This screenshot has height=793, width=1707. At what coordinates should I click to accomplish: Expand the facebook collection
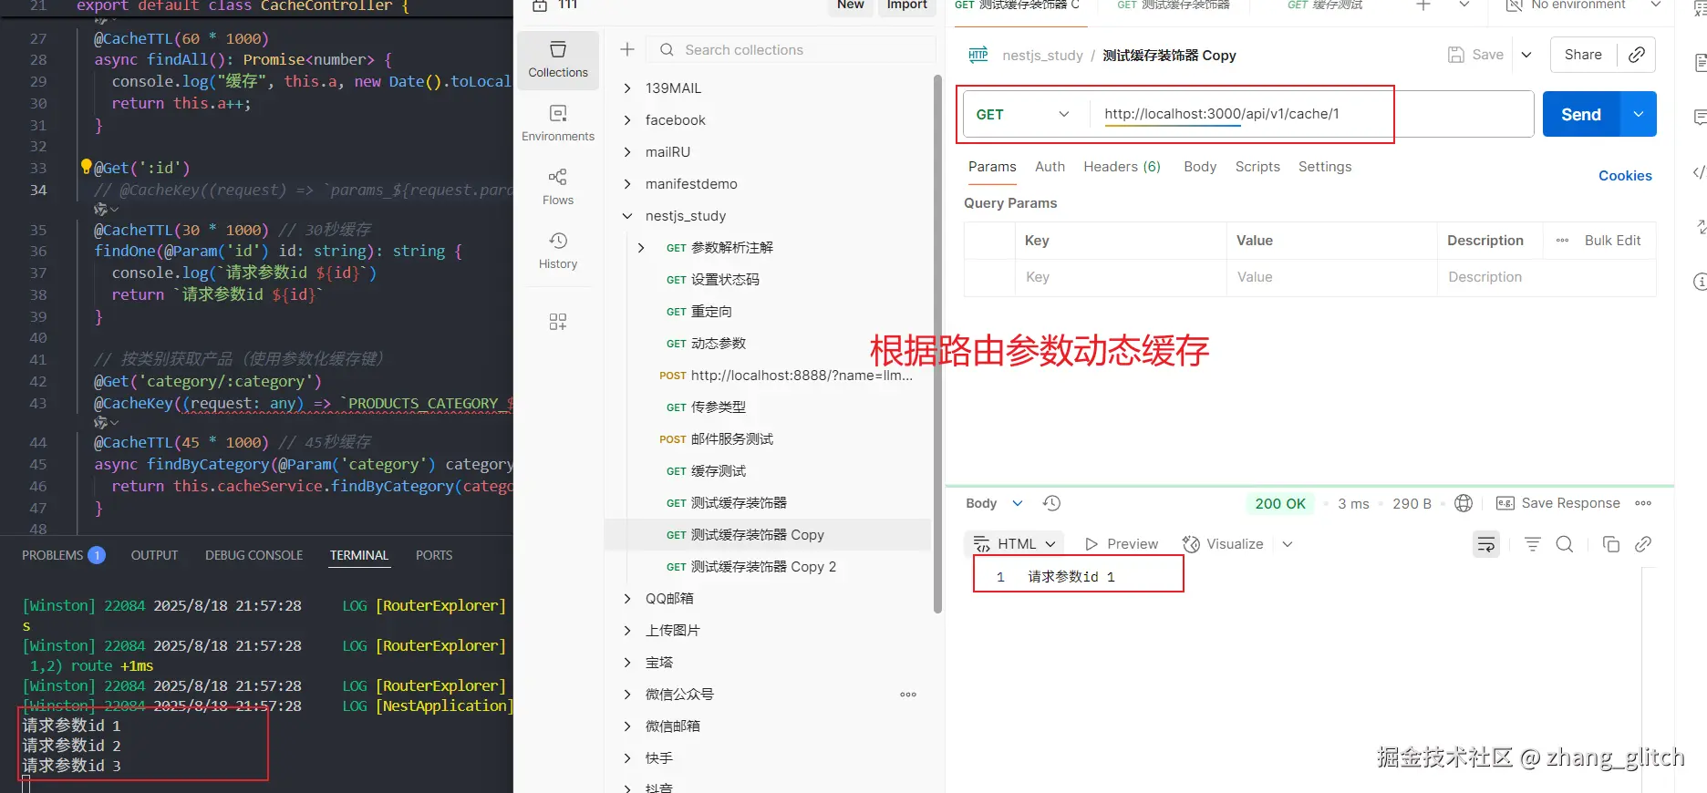tap(627, 120)
